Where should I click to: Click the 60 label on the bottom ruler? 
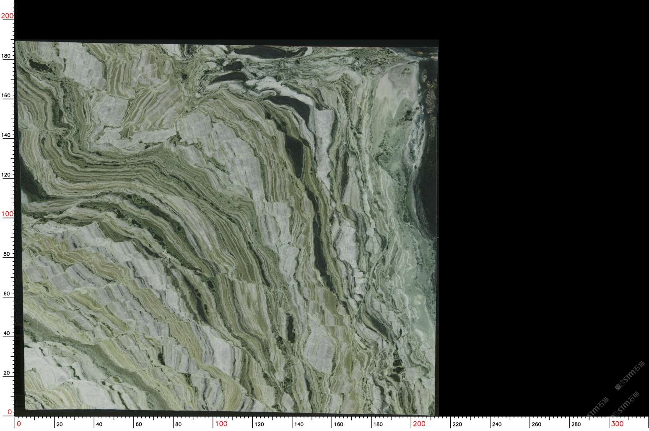[139, 424]
